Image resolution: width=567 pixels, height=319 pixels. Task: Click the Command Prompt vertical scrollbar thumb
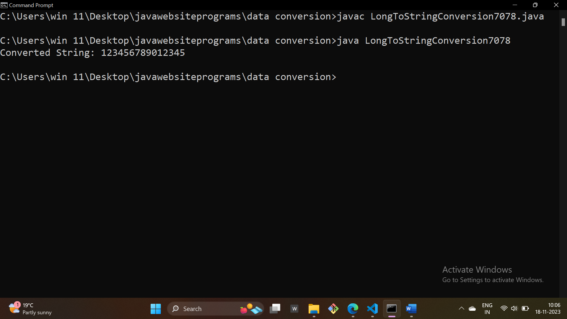click(x=563, y=22)
